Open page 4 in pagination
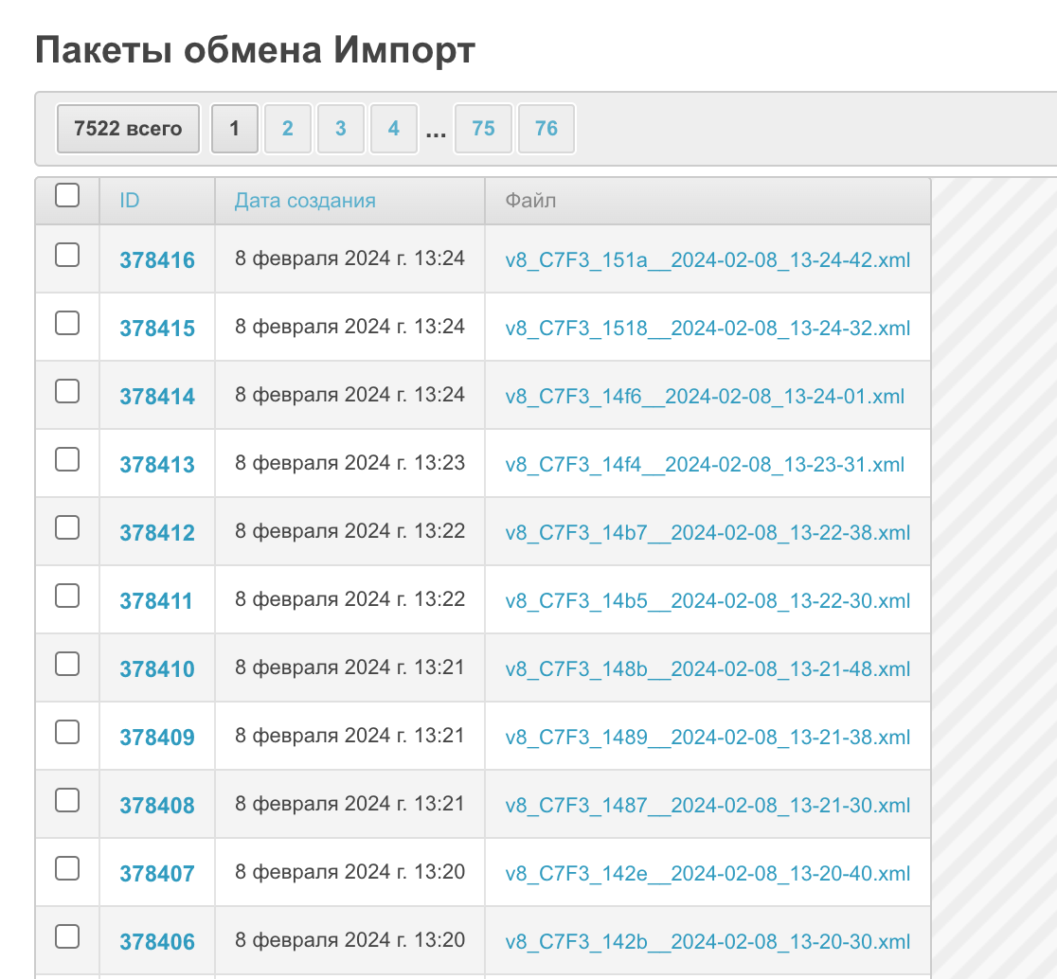The height and width of the screenshot is (979, 1057). point(394,129)
